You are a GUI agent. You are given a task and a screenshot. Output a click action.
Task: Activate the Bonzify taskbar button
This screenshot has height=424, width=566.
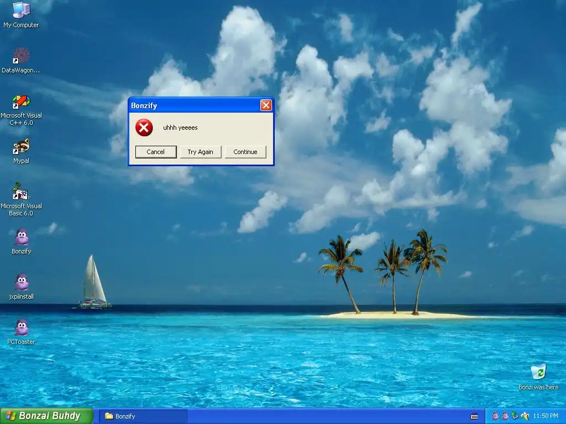point(143,416)
